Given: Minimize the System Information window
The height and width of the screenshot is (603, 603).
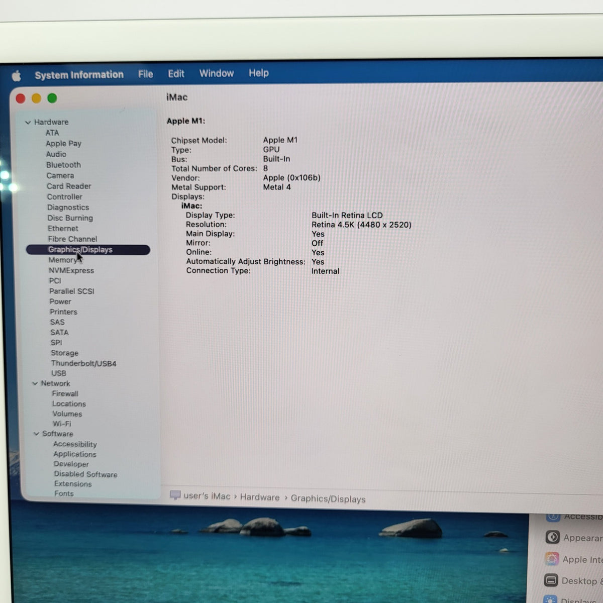Looking at the screenshot, I should point(36,98).
